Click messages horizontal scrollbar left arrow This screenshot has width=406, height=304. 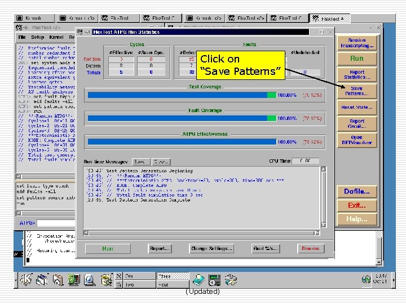coord(86,233)
